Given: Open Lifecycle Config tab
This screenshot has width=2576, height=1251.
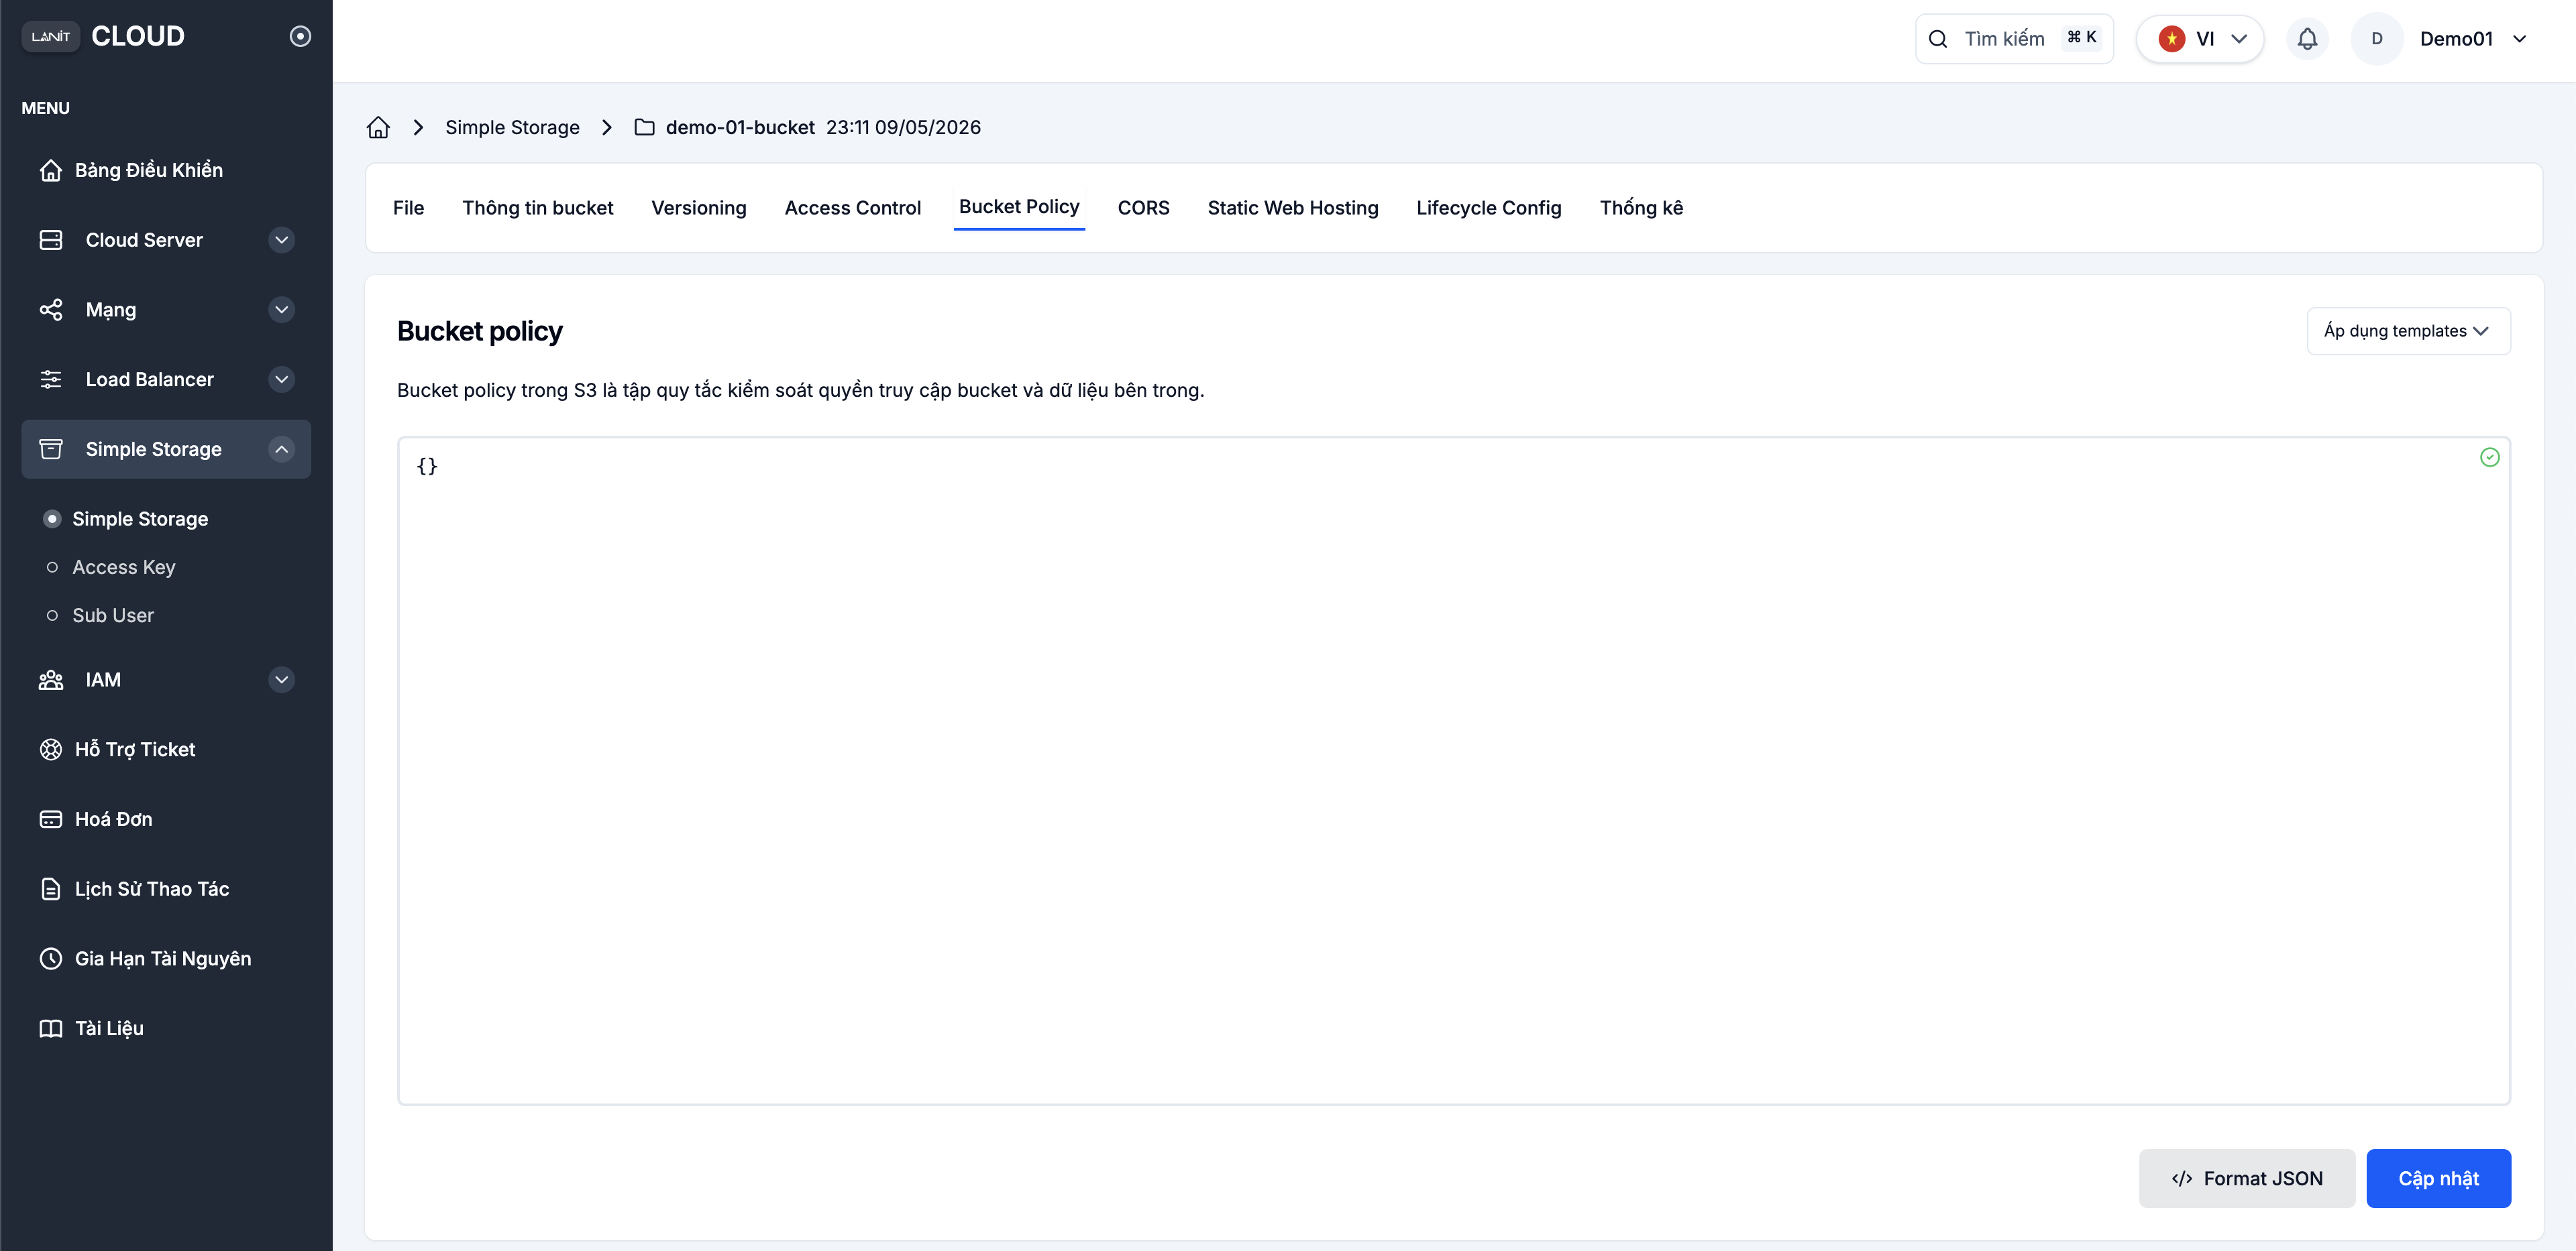Looking at the screenshot, I should coord(1489,208).
